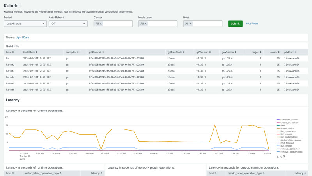Sort Build Info by host column
The width and height of the screenshot is (312, 176).
(x=10, y=52)
